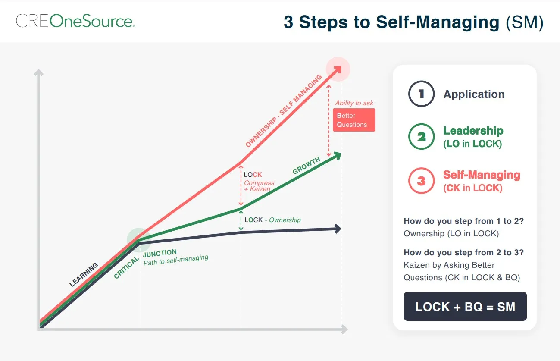Click the Better Questions red box
The width and height of the screenshot is (560, 361).
[x=354, y=120]
